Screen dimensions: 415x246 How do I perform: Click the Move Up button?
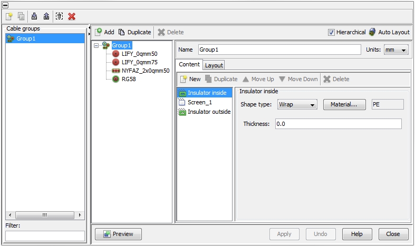pyautogui.click(x=258, y=79)
